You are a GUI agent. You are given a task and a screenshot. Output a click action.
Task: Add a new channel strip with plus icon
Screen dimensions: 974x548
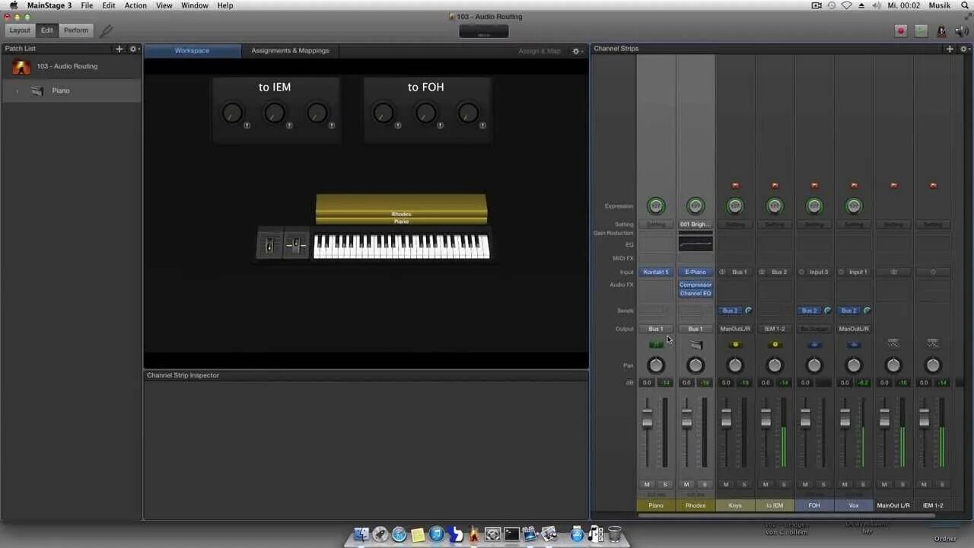(950, 49)
